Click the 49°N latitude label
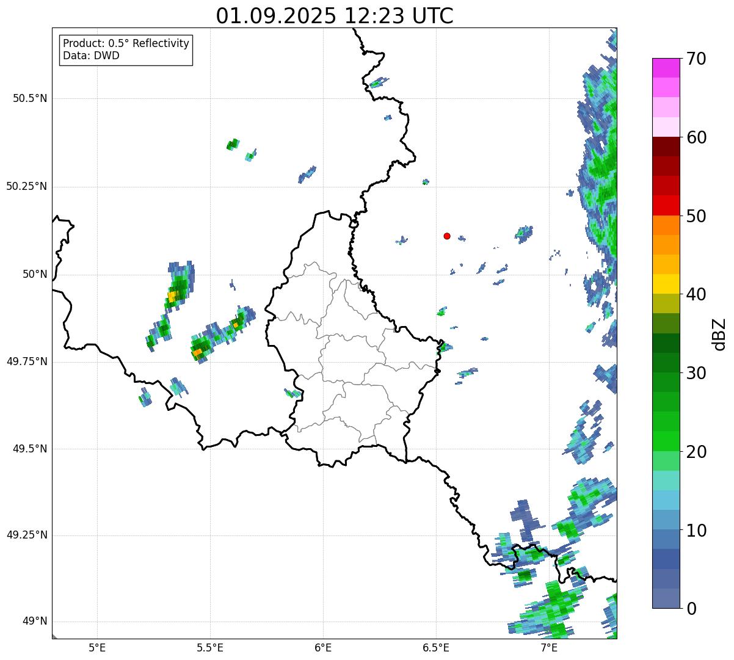Viewport: 734px width, 660px height. click(35, 622)
